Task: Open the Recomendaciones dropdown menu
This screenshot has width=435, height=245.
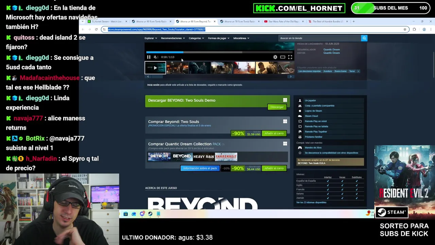Action: [173, 38]
